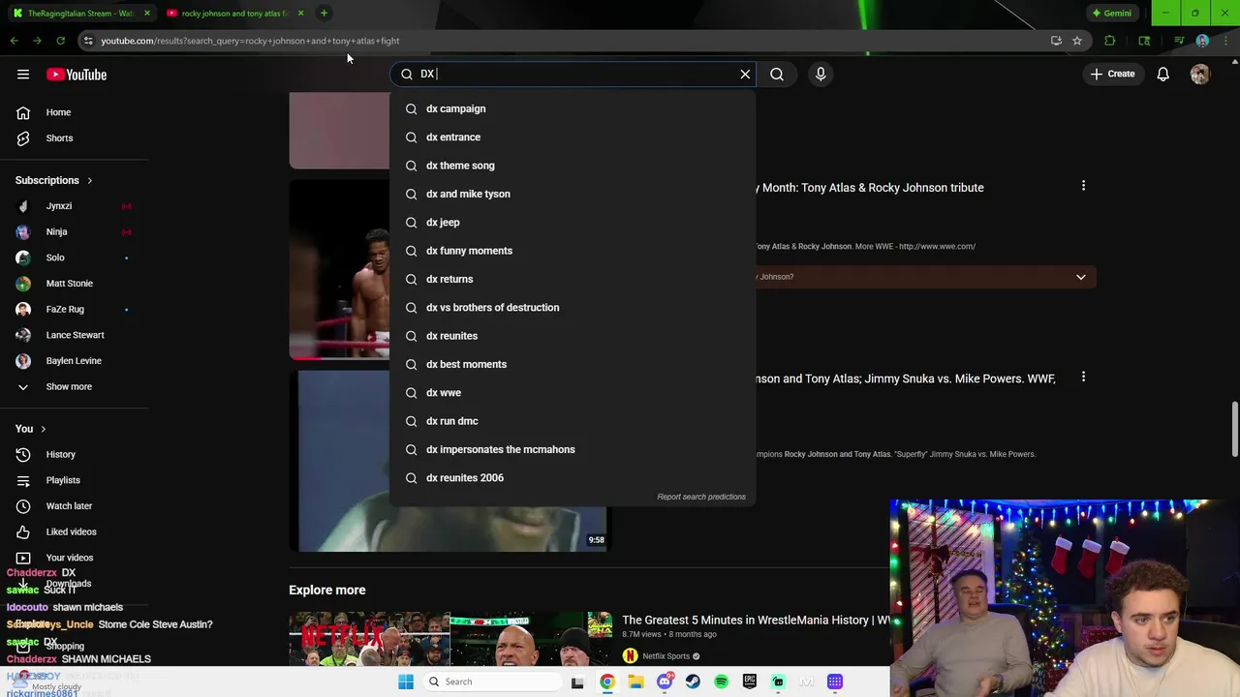Open File Explorer from the taskbar
Viewport: 1240px width, 697px height.
point(635,682)
